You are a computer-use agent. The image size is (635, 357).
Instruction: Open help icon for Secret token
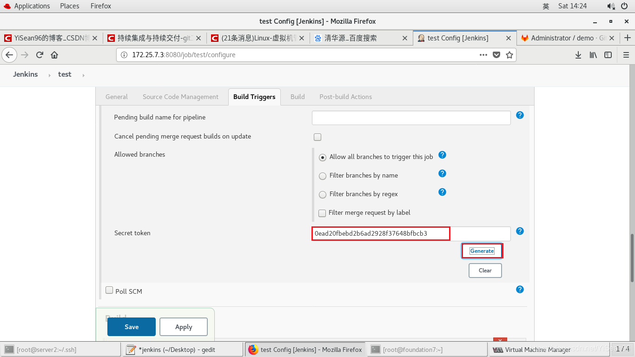pyautogui.click(x=520, y=231)
